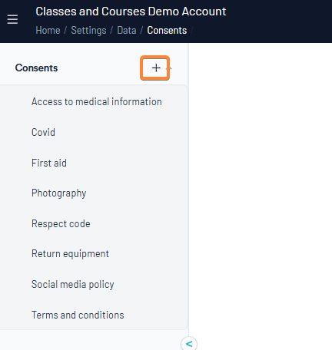Open Settings from the breadcrumb trail
332x350 pixels.
point(88,30)
